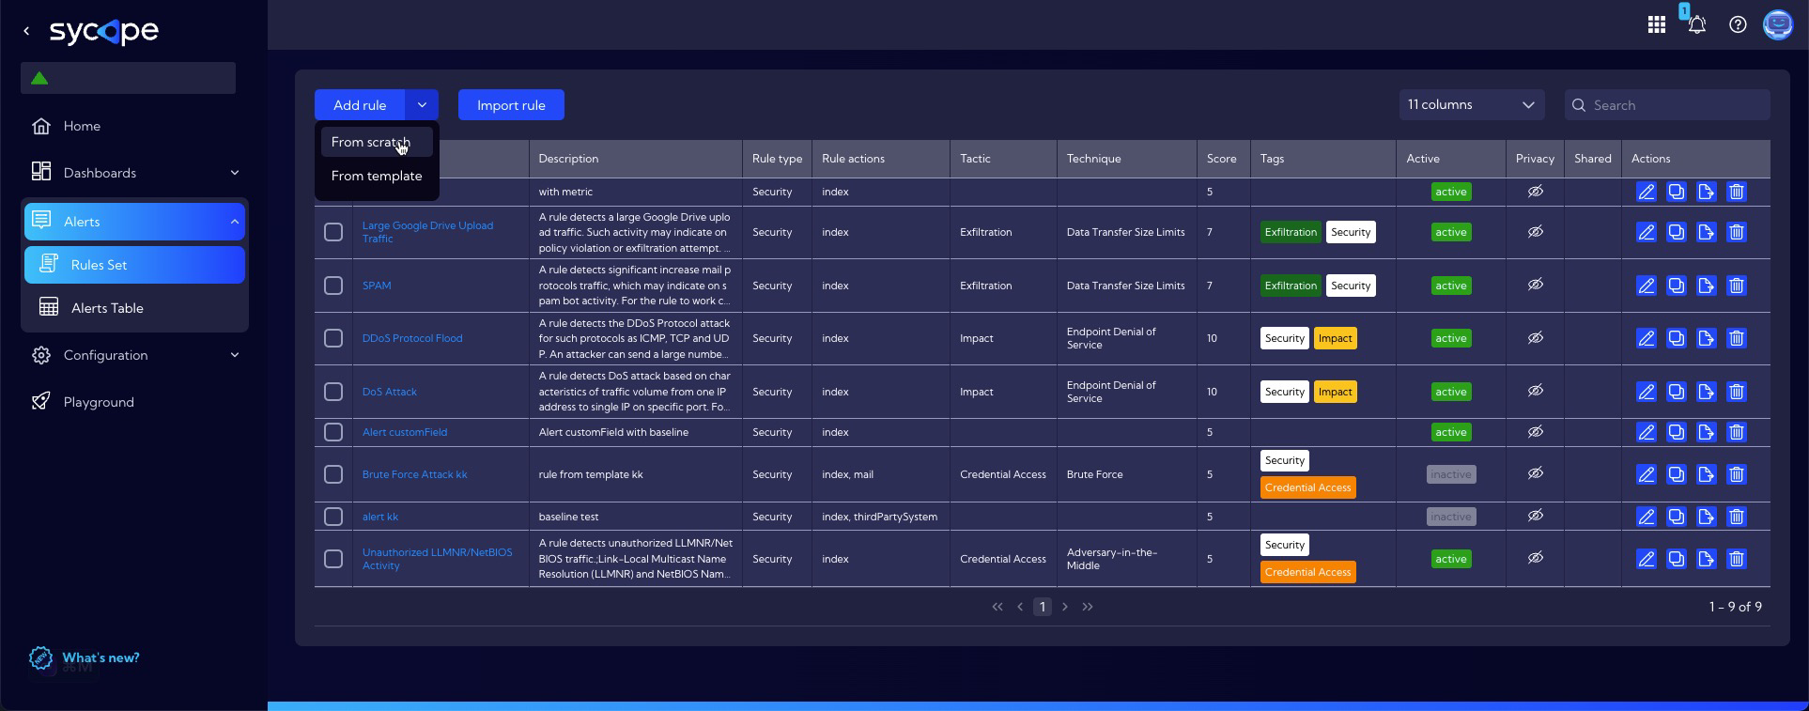The width and height of the screenshot is (1809, 711).
Task: Open the user avatar menu
Action: (x=1778, y=25)
